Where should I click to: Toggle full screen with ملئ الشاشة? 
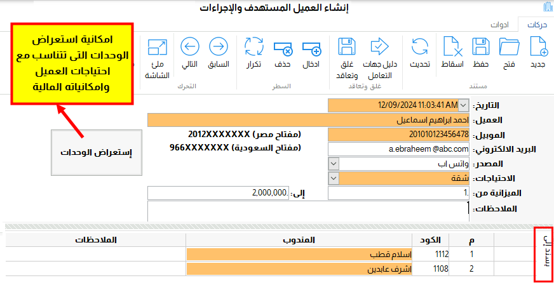coord(156,48)
